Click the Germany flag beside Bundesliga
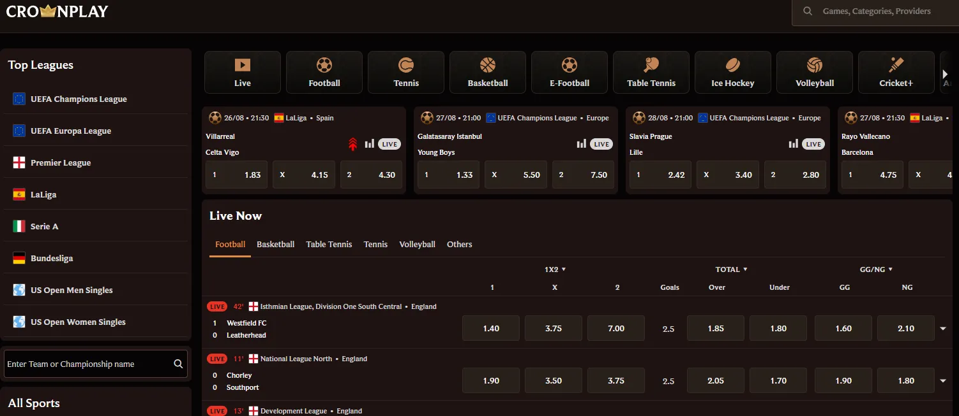This screenshot has width=959, height=416. (19, 258)
